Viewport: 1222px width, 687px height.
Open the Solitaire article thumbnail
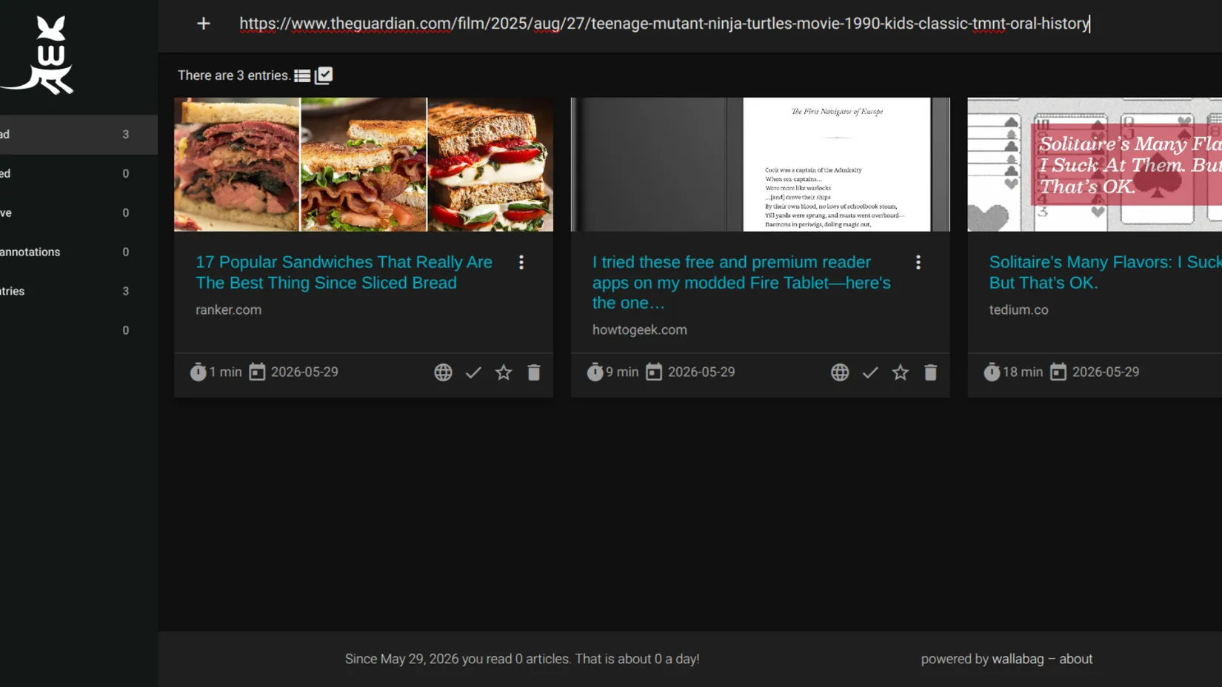click(1095, 164)
